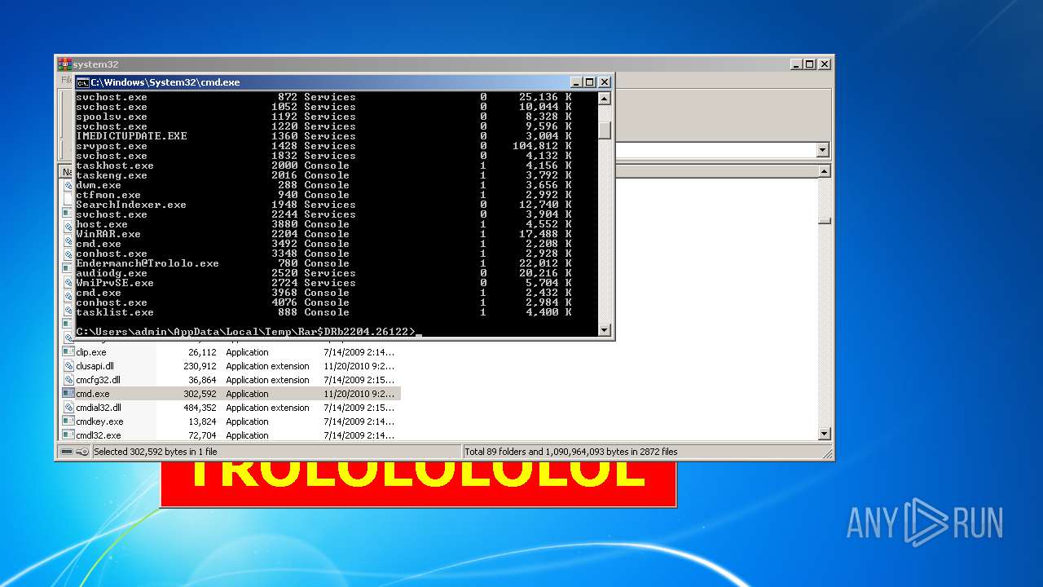This screenshot has height=587, width=1043.
Task: Click the cmcfg32.dll file icon
Action: [x=69, y=380]
